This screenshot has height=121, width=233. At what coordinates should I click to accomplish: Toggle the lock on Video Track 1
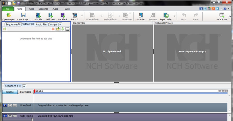click(10, 105)
